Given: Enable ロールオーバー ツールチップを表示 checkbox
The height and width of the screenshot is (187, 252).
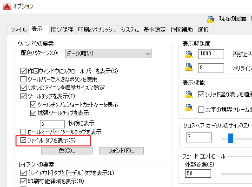Looking at the screenshot, I should 23,132.
